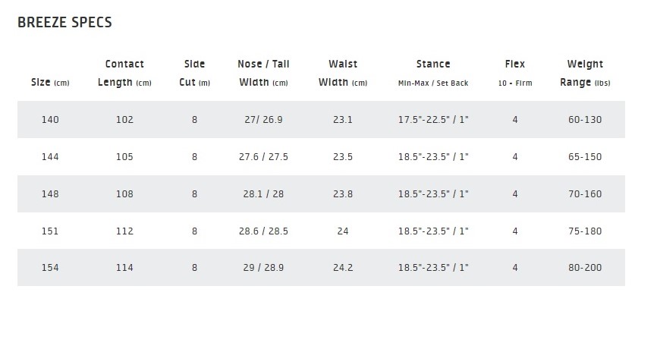
Task: Select the Size column header
Action: [x=50, y=82]
